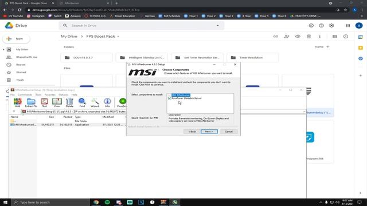
Task: Click the Wizard icon in WinRAR toolbar
Action: 95,102
